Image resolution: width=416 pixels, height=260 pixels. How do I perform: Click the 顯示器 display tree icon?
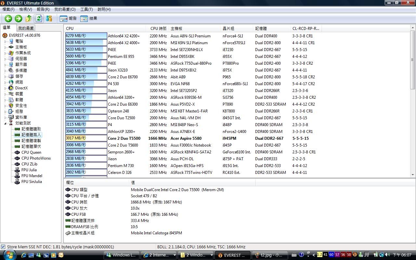[x=11, y=65]
